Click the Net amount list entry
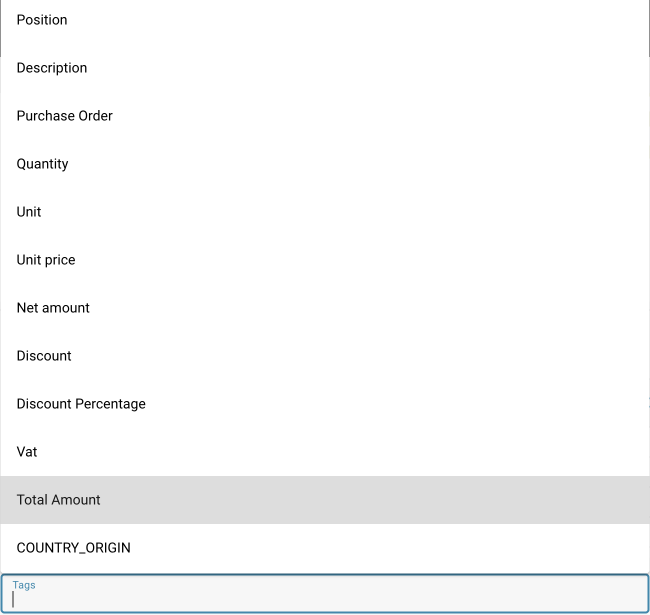This screenshot has height=615, width=650. (52, 308)
